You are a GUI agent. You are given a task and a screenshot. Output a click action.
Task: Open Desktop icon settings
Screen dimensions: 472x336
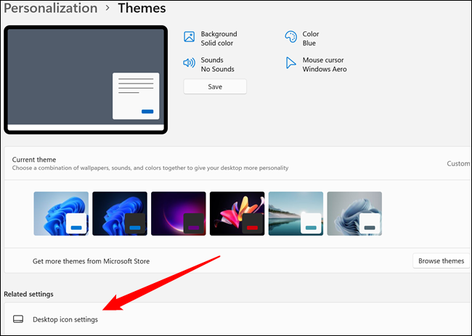(65, 319)
